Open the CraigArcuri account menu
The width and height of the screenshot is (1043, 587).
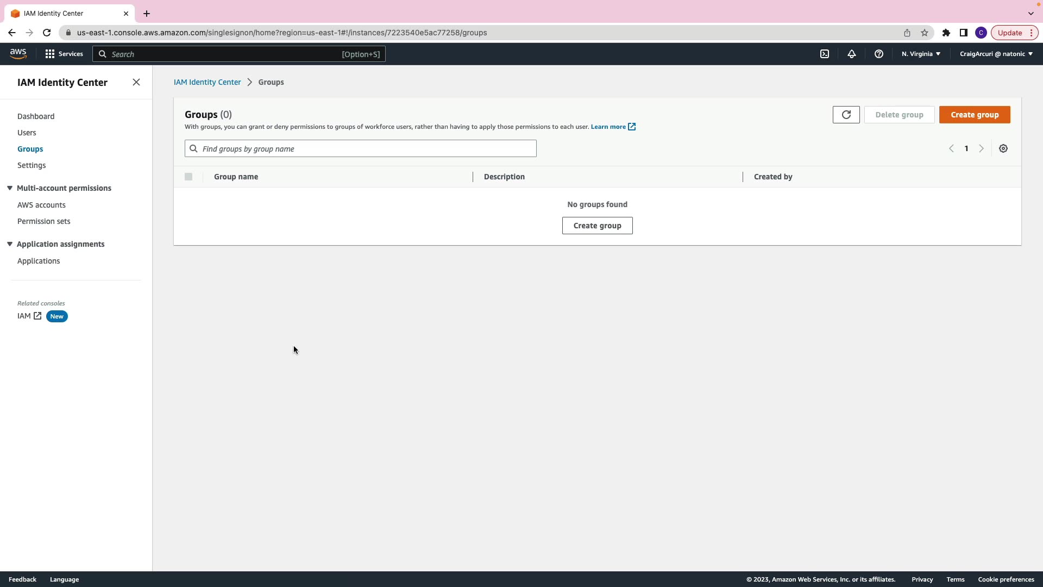[996, 54]
